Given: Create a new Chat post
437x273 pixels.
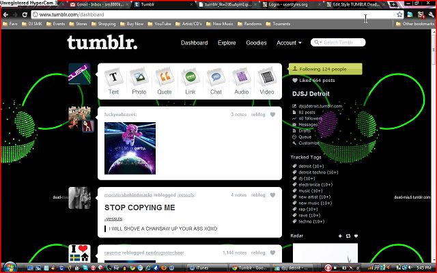Looking at the screenshot, I should point(216,81).
